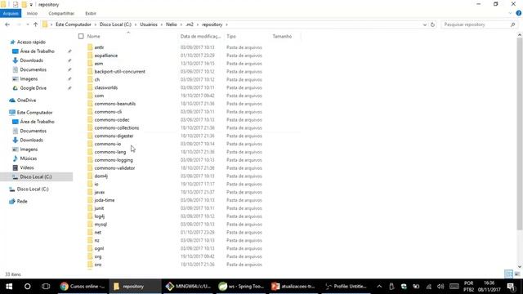Select the dom4j folder
Screen dimensions: 523x294
pos(101,176)
